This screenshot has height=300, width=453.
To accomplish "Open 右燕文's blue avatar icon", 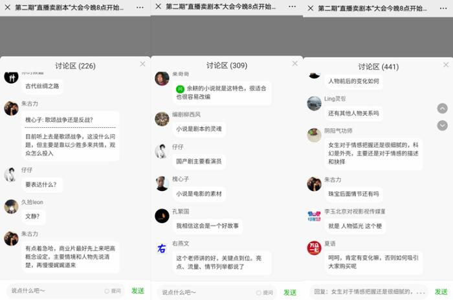I will pyautogui.click(x=162, y=248).
